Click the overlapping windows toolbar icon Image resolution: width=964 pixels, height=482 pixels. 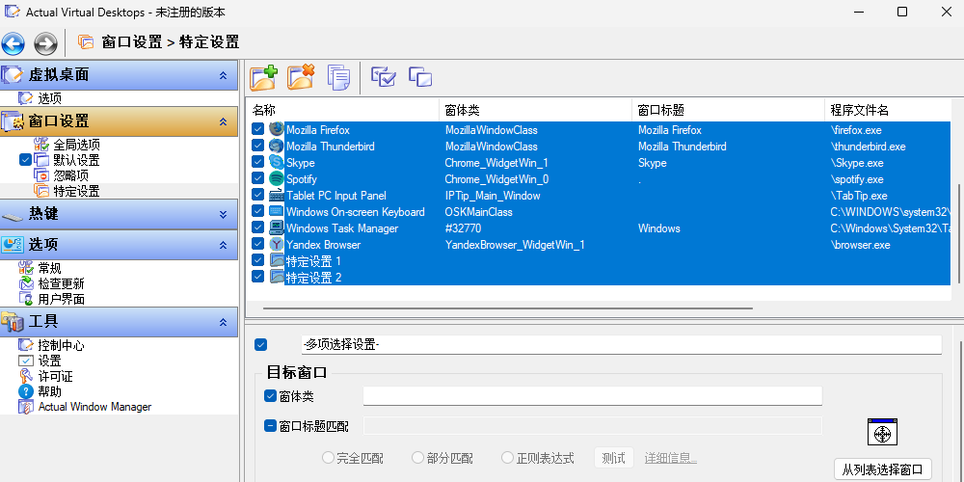click(x=420, y=77)
